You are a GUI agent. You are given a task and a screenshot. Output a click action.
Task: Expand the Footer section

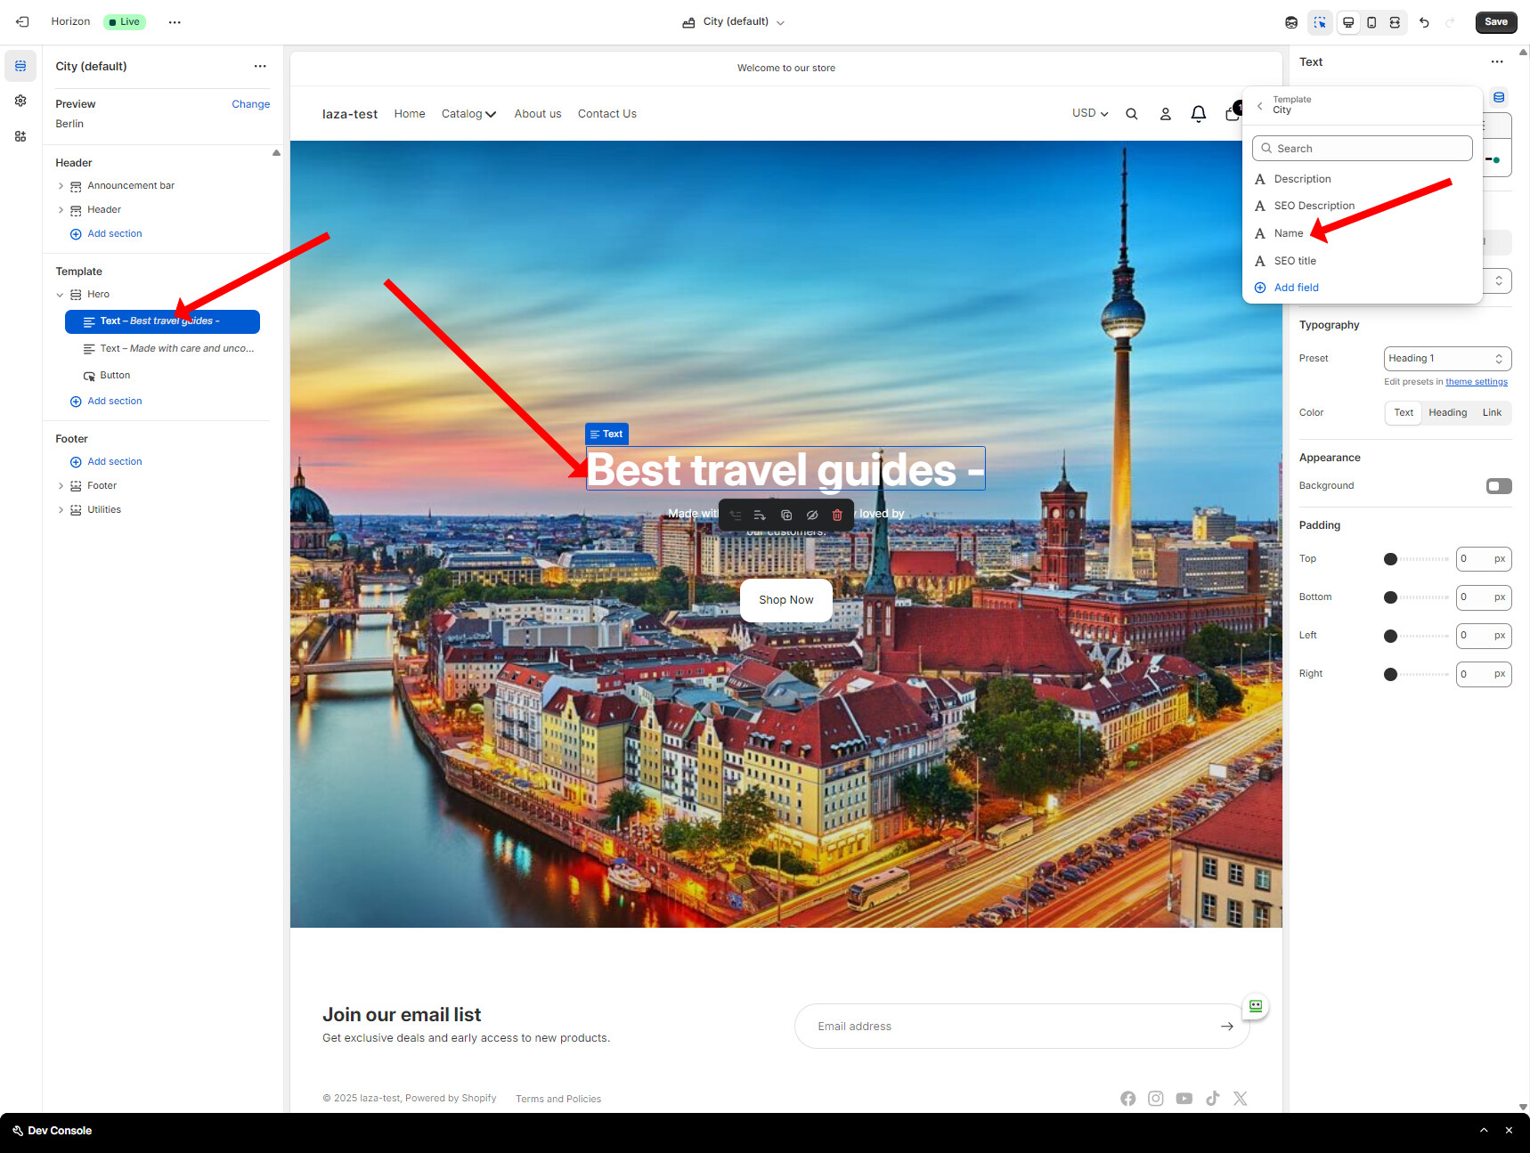61,486
